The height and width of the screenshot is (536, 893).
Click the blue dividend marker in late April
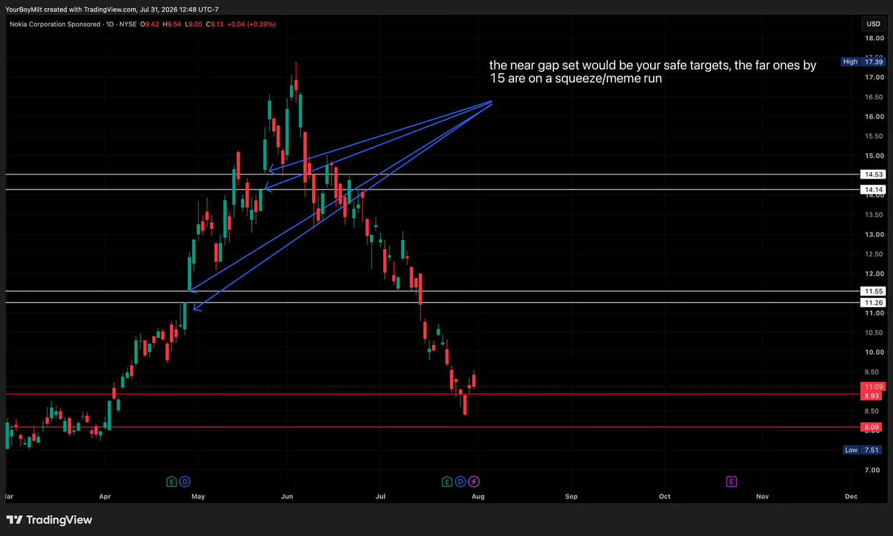(x=185, y=482)
